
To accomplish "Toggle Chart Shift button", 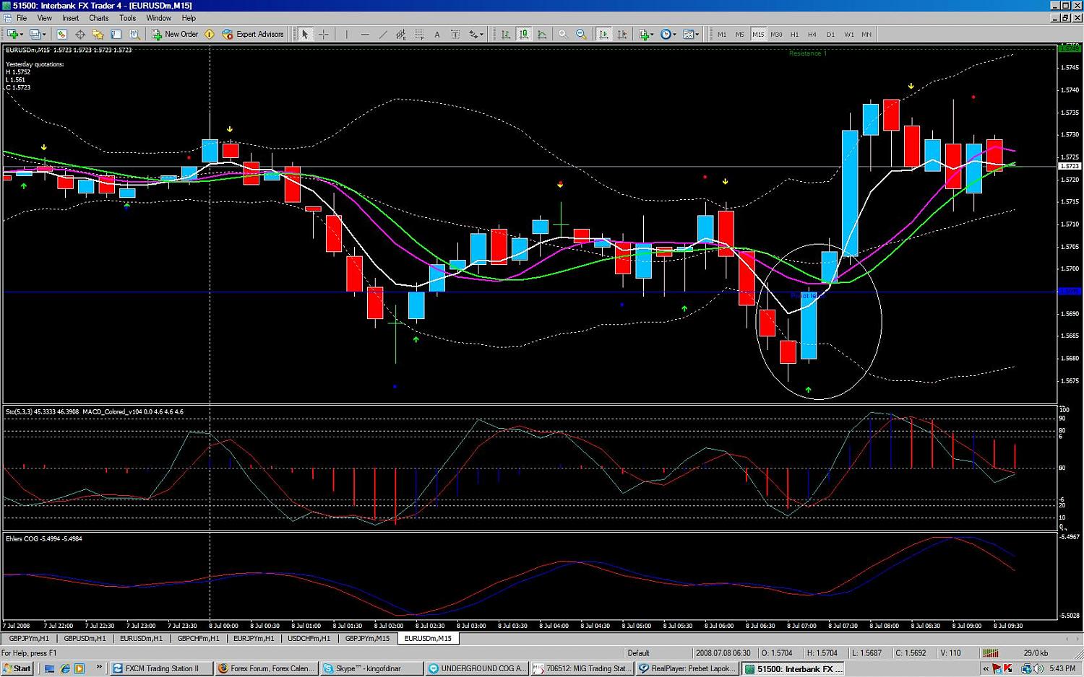I will [622, 34].
